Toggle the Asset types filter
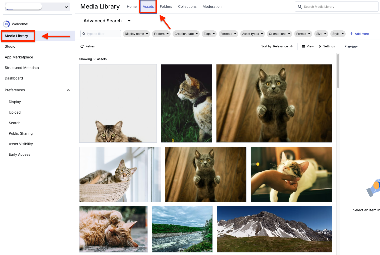The image size is (380, 255). [252, 34]
